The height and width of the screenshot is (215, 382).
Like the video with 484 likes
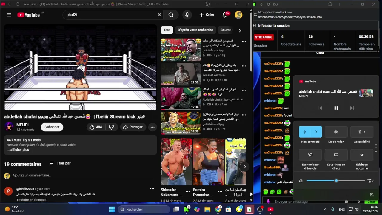pyautogui.click(x=95, y=127)
